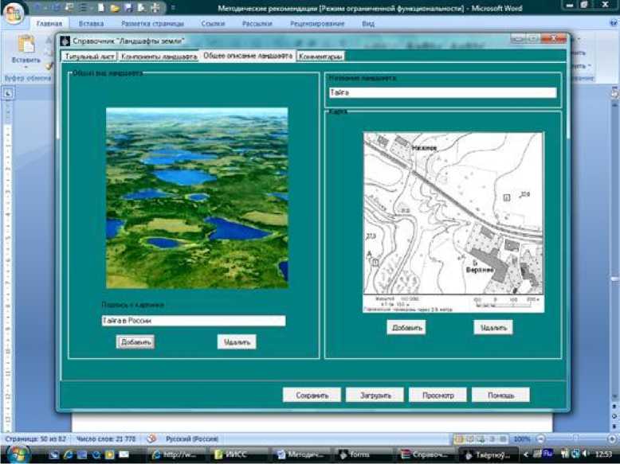
Task: Switch to the Титульный лист tab
Action: [88, 57]
